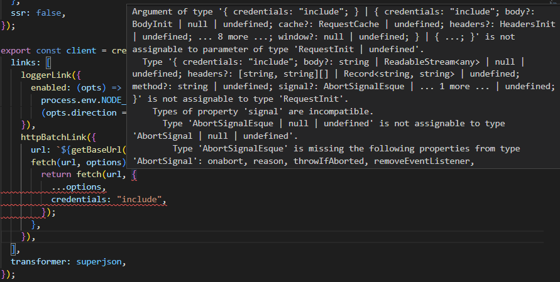Viewport: 560px width, 282px height.
Task: Click the 'links:' property in code
Action: [x=26, y=62]
